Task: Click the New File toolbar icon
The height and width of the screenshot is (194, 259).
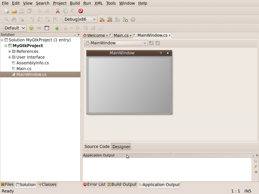Action: [x=7, y=11]
